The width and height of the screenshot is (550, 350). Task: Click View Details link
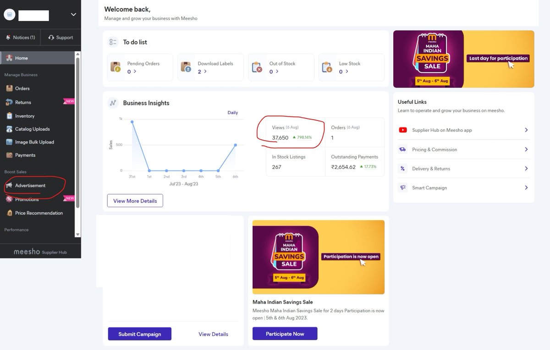213,334
